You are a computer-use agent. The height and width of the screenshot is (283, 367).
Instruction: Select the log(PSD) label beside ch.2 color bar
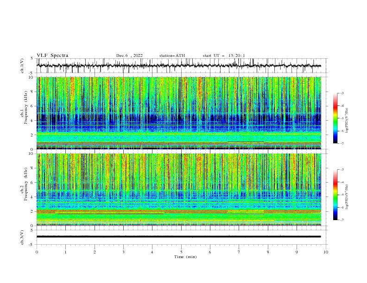pyautogui.click(x=347, y=197)
